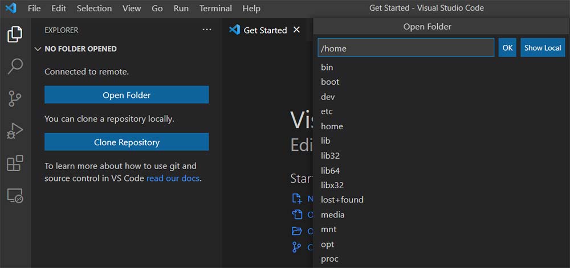This screenshot has height=268, width=570.
Task: Select the lib64 folder entry
Action: [x=441, y=171]
